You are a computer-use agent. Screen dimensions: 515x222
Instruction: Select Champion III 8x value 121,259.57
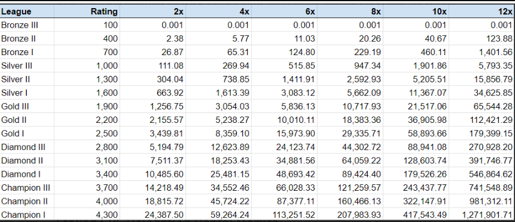tap(350, 188)
